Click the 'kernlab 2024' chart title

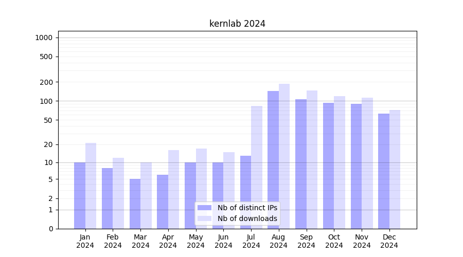tap(237, 24)
